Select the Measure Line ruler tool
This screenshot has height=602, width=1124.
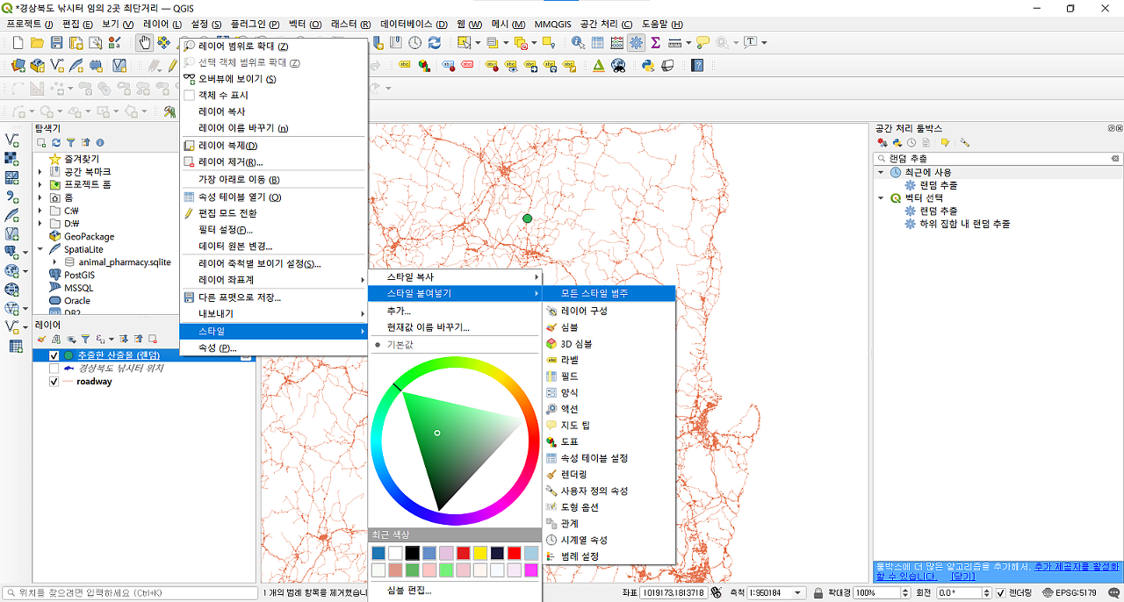click(674, 42)
